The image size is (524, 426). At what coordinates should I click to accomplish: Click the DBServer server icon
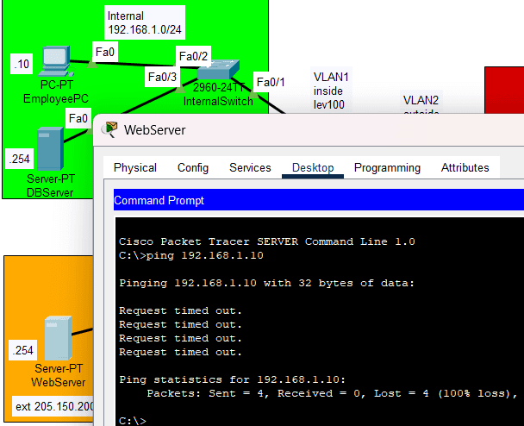pos(49,147)
